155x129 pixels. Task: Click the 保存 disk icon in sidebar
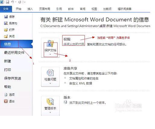pos(6,17)
